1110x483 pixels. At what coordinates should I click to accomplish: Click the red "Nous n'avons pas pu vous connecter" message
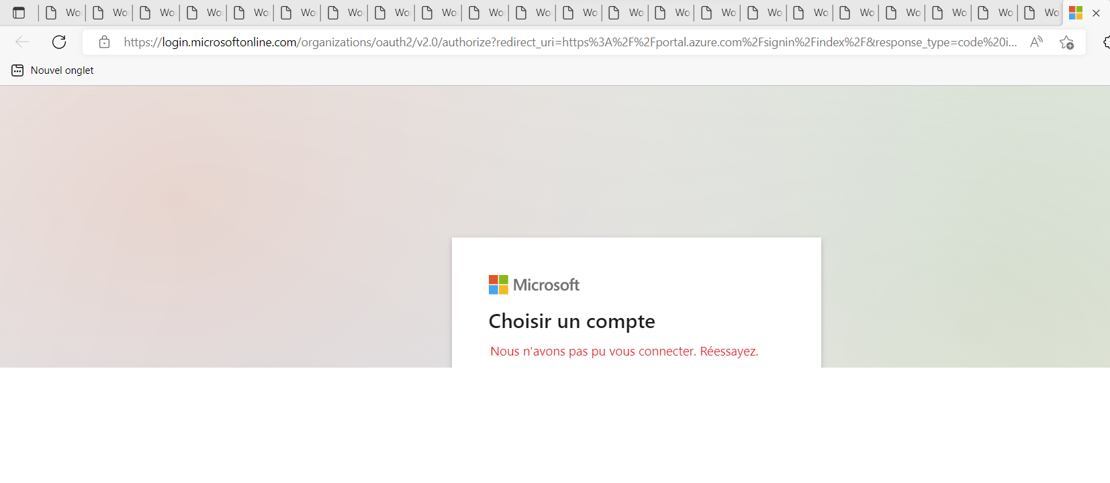click(x=624, y=352)
